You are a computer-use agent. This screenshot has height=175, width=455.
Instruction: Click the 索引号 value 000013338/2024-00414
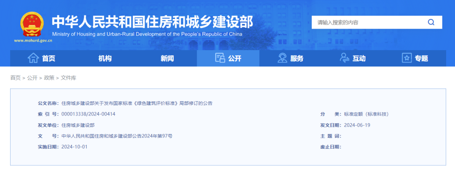[88, 114]
